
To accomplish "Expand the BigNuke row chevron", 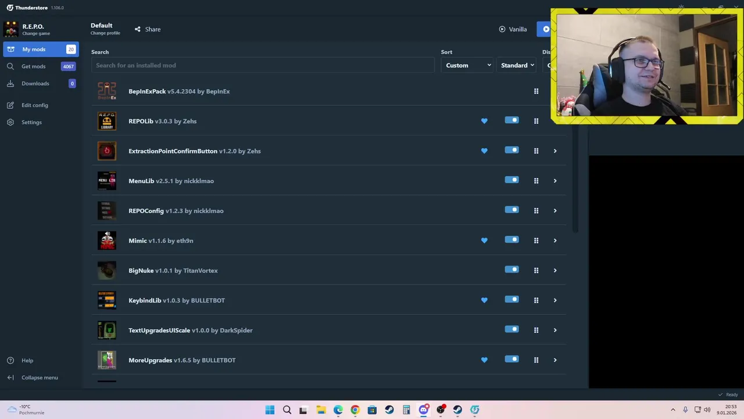I will 555,271.
